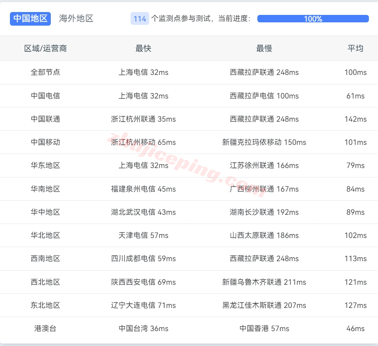Viewport: 378px width, 346px height.
Task: Click the 142ms average value
Action: [355, 119]
